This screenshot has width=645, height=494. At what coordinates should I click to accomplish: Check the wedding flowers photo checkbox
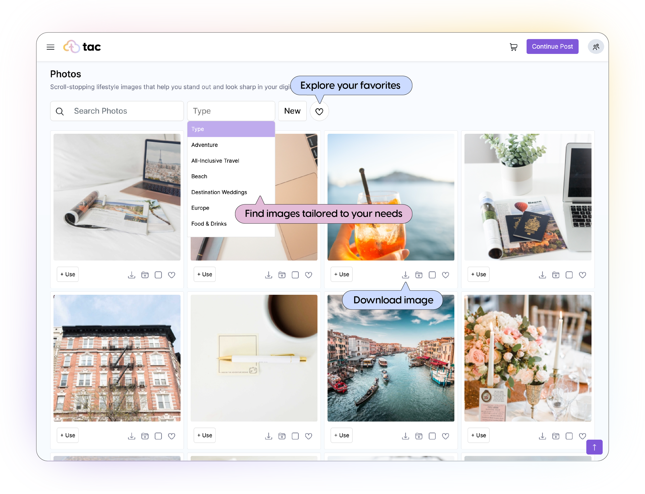(x=569, y=436)
